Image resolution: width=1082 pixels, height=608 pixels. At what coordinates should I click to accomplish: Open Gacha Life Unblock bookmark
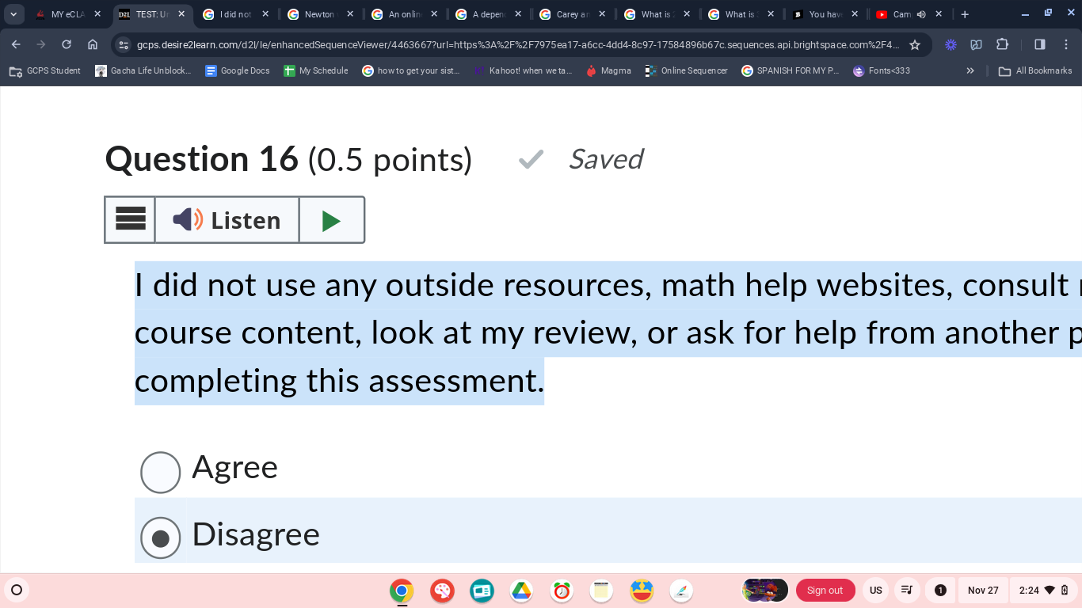[x=143, y=71]
